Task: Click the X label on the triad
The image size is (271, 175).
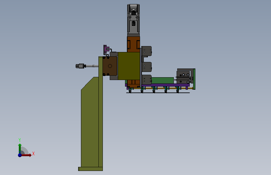Action: (33, 154)
